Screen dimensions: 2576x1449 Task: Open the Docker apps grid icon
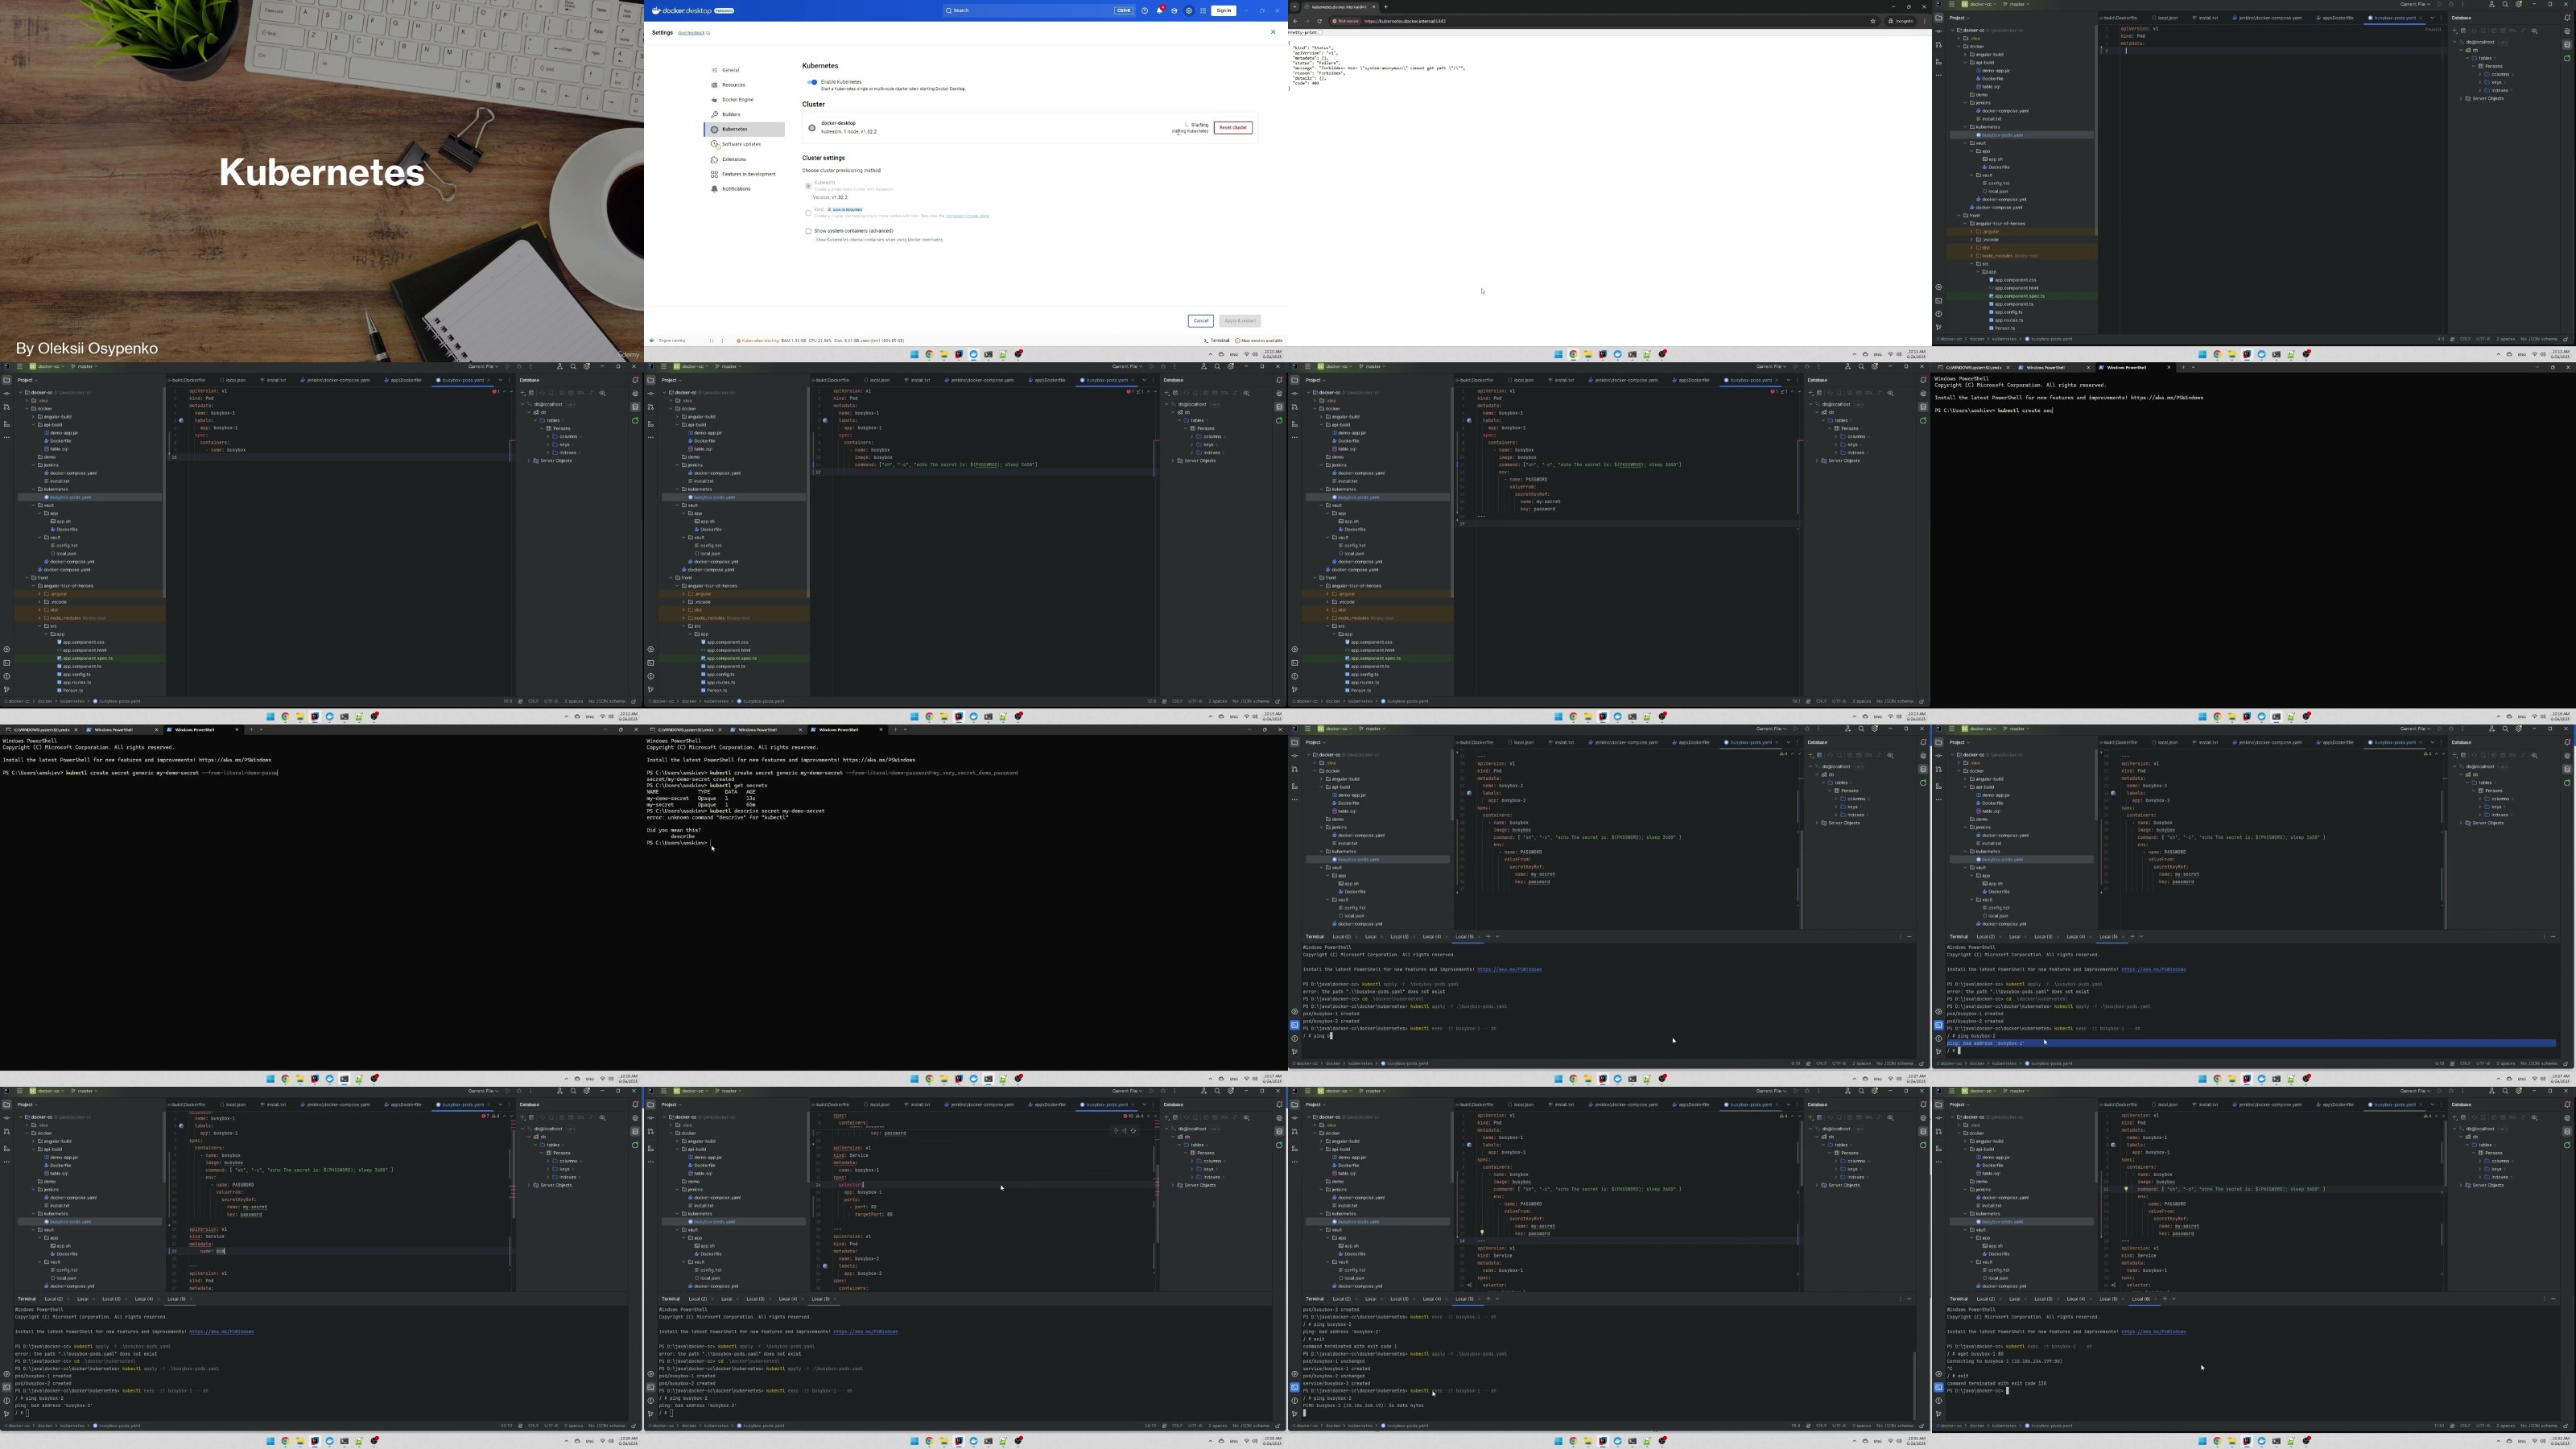(1204, 11)
